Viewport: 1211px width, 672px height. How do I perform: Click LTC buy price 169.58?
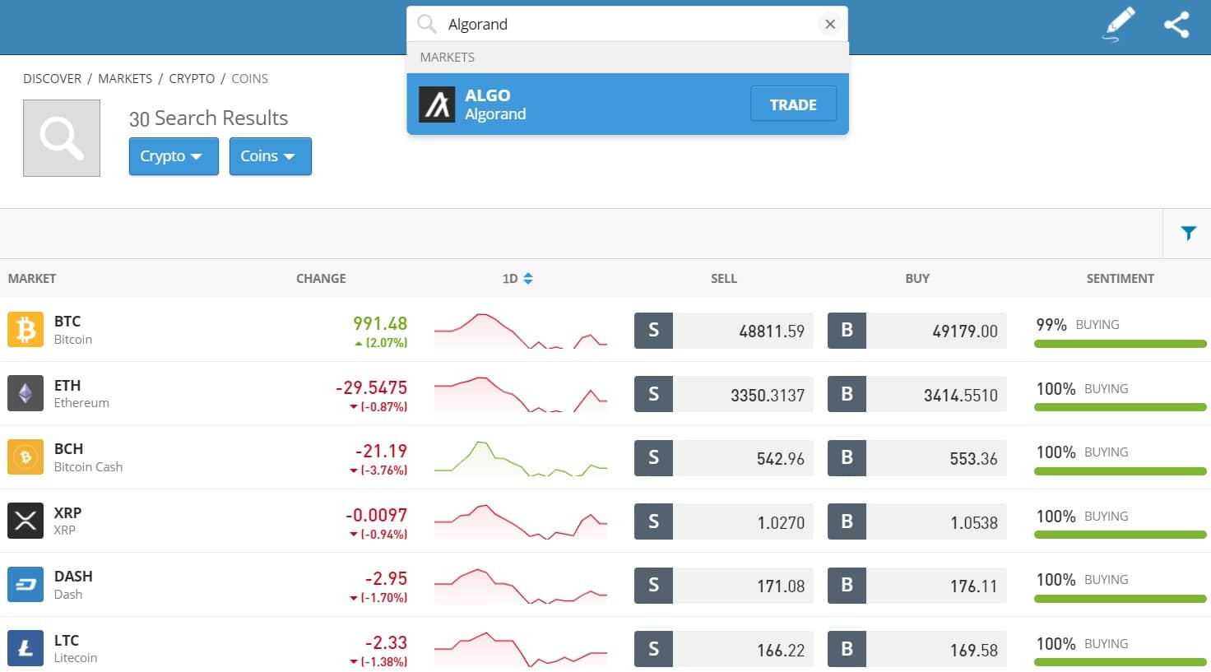(974, 651)
